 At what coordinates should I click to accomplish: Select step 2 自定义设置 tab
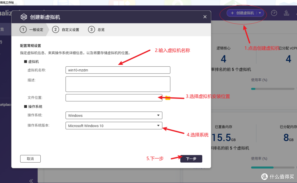point(66,30)
